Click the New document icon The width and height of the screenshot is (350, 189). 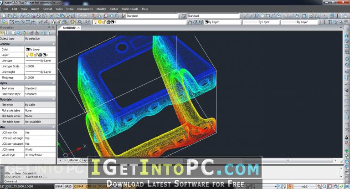point(4,16)
